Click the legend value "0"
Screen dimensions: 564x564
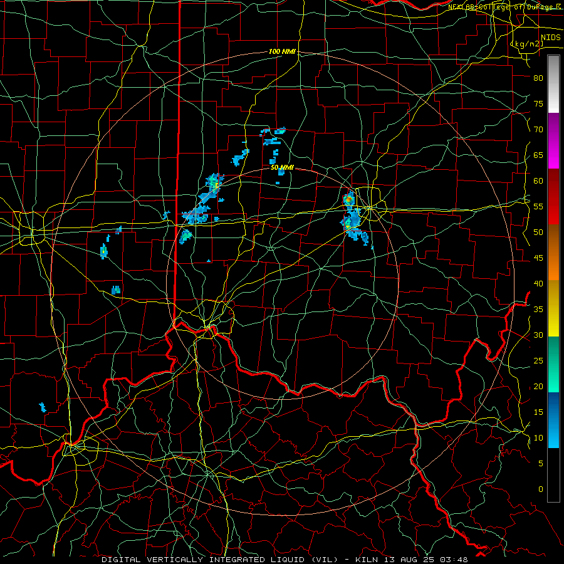[541, 489]
